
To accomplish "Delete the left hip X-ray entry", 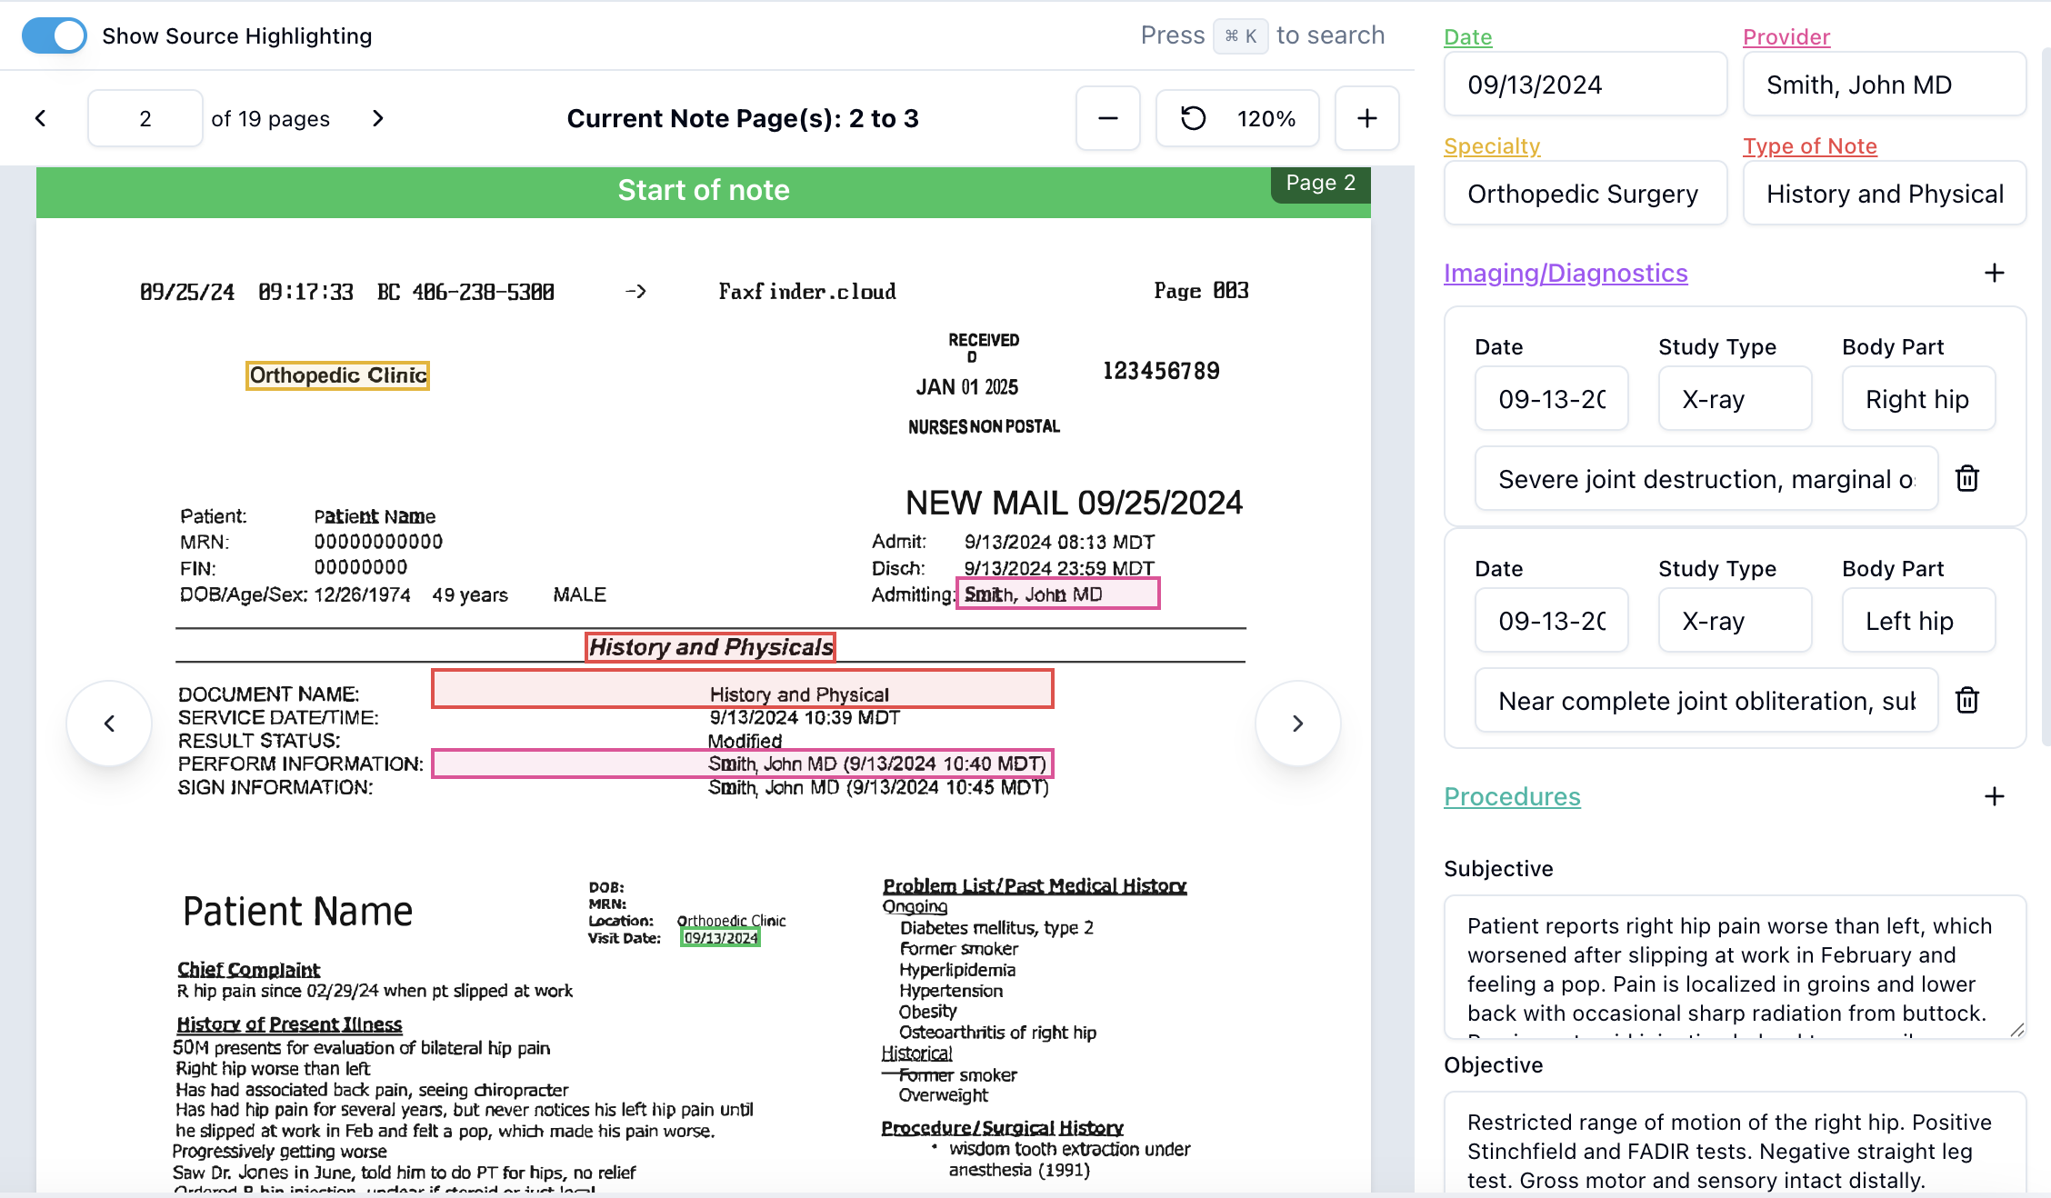I will click(1967, 700).
